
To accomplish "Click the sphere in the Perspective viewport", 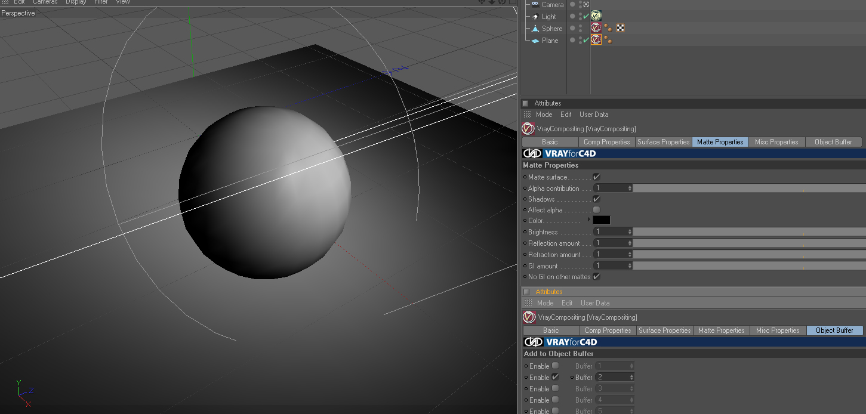I will point(264,193).
